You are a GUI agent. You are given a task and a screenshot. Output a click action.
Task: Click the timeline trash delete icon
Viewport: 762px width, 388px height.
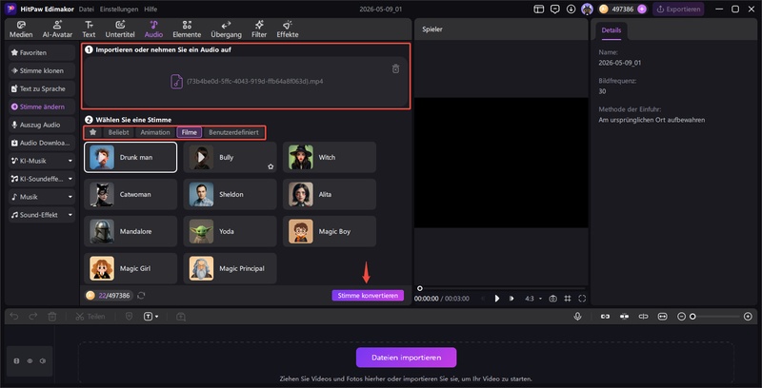coord(52,317)
